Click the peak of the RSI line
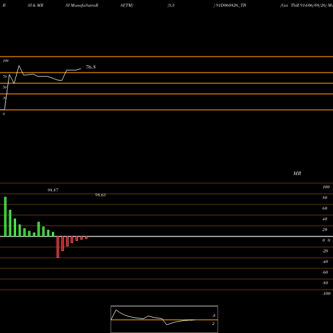Screen dimensions: 333x333 [x=19, y=66]
